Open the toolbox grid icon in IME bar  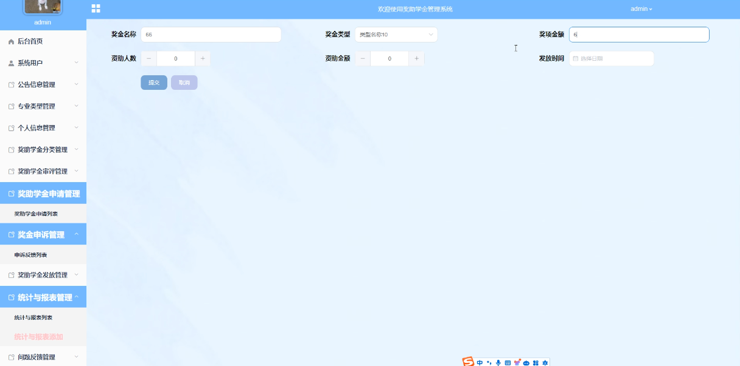coord(536,363)
